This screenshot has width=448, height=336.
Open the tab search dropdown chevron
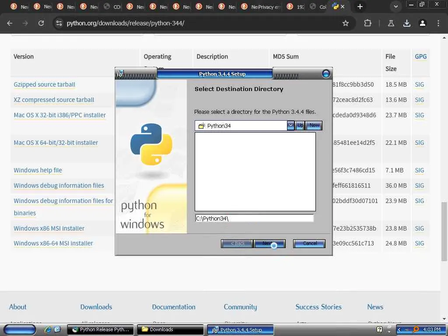tap(395, 7)
